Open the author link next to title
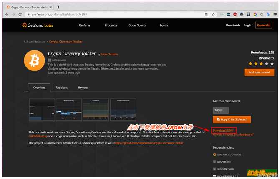The height and width of the screenshot is (179, 280). [109, 54]
